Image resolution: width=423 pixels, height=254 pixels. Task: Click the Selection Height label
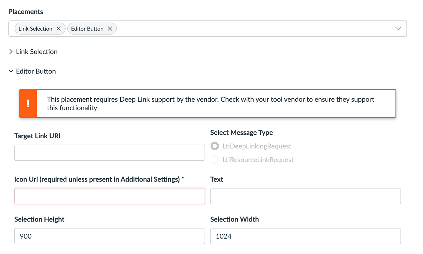pos(39,219)
